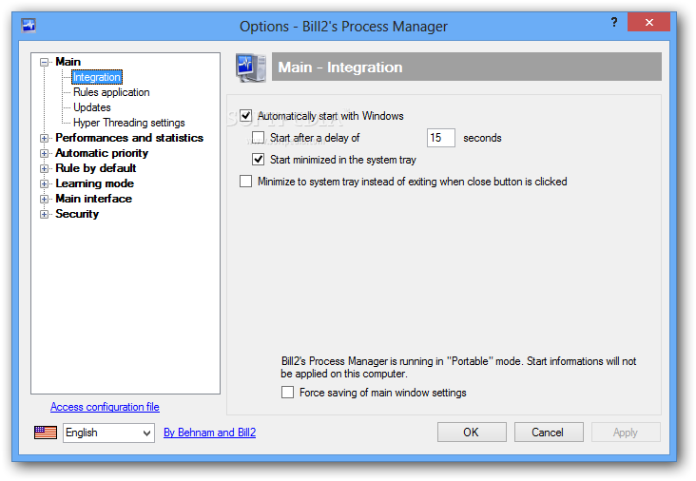The width and height of the screenshot is (696, 481).
Task: Select Hyper Threading settings item
Action: (x=129, y=123)
